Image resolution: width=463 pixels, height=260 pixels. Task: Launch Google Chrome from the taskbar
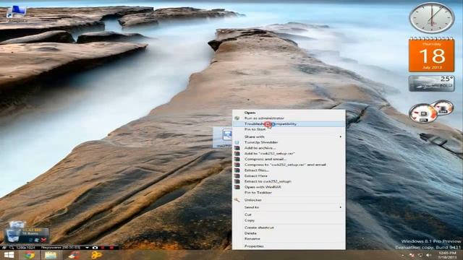pos(29,255)
